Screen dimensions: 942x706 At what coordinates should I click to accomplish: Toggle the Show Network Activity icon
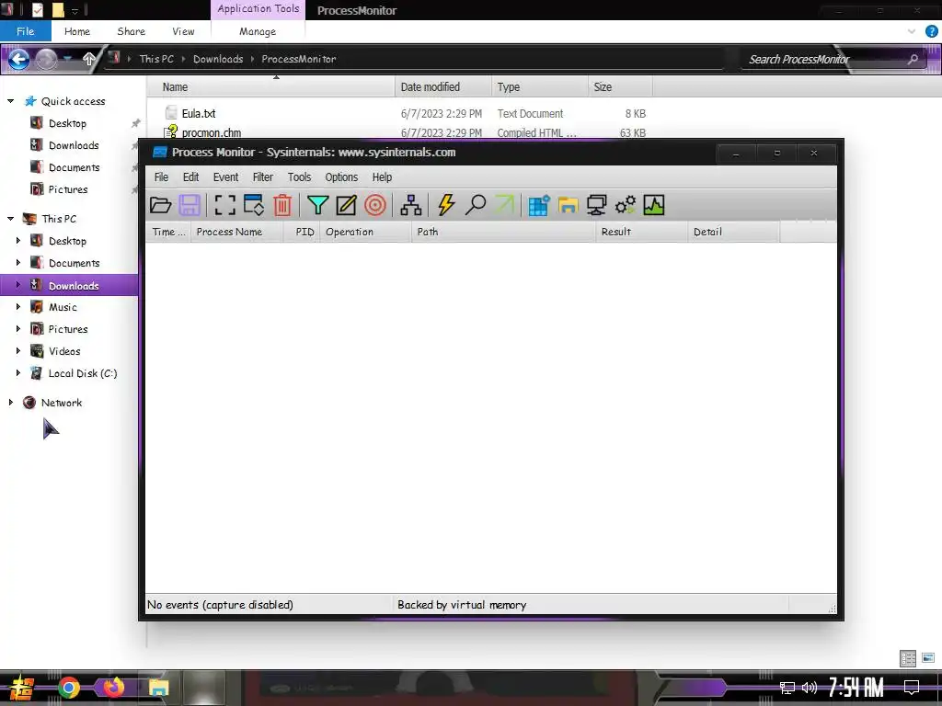596,205
